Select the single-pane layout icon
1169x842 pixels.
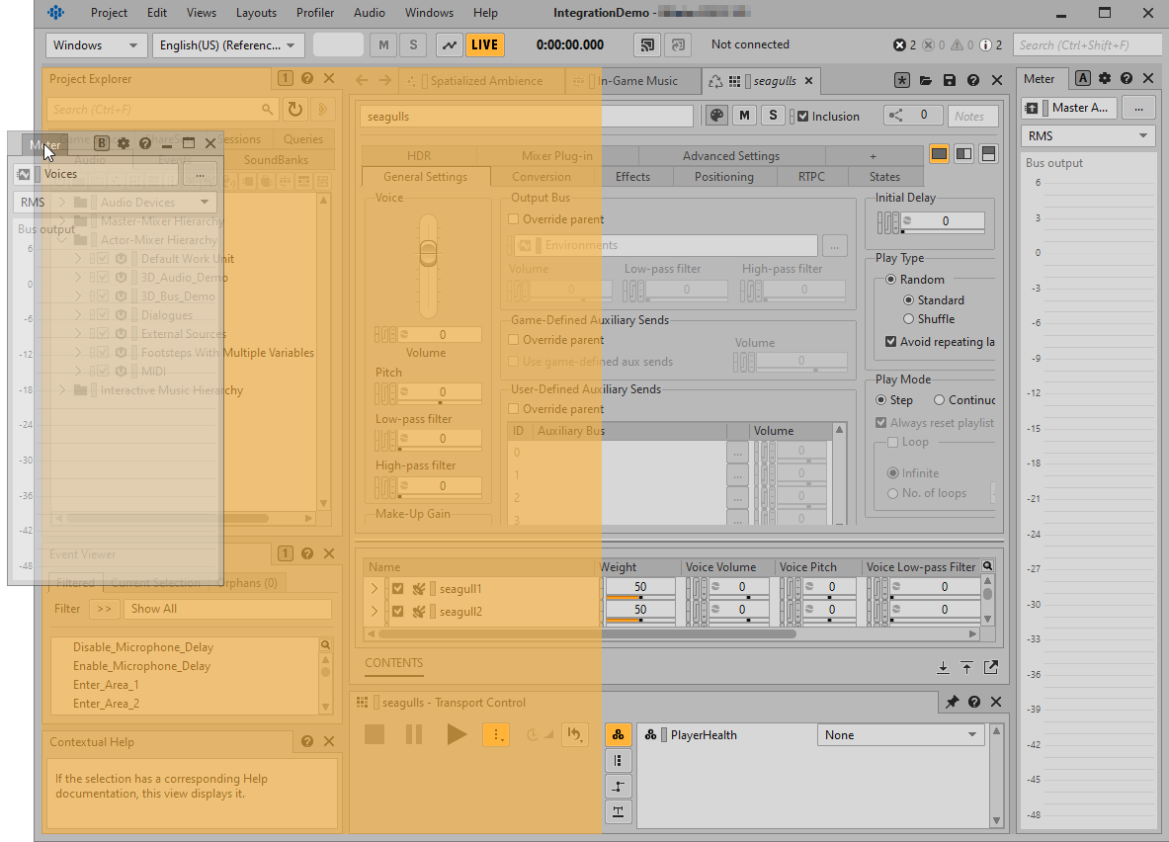pos(940,154)
